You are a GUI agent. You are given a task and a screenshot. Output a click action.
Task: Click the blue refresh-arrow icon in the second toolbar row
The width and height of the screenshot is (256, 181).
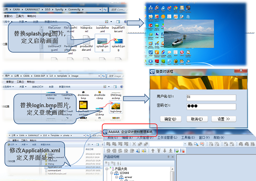138,151
